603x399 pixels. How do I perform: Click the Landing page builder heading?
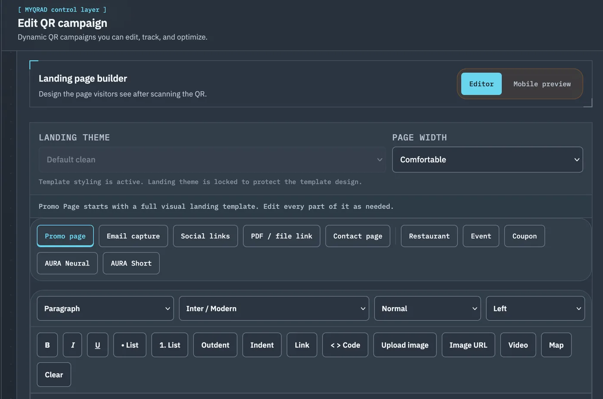click(x=83, y=78)
